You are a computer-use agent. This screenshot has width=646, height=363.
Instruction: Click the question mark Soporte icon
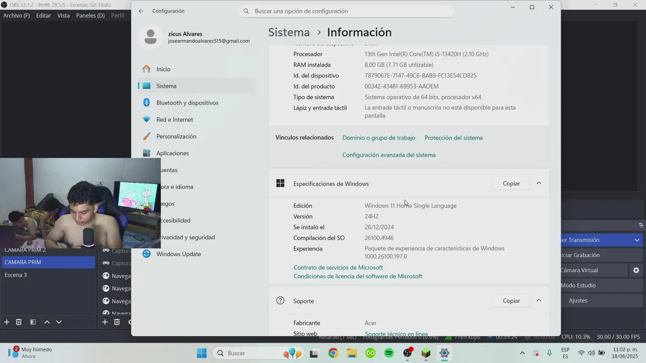click(281, 300)
